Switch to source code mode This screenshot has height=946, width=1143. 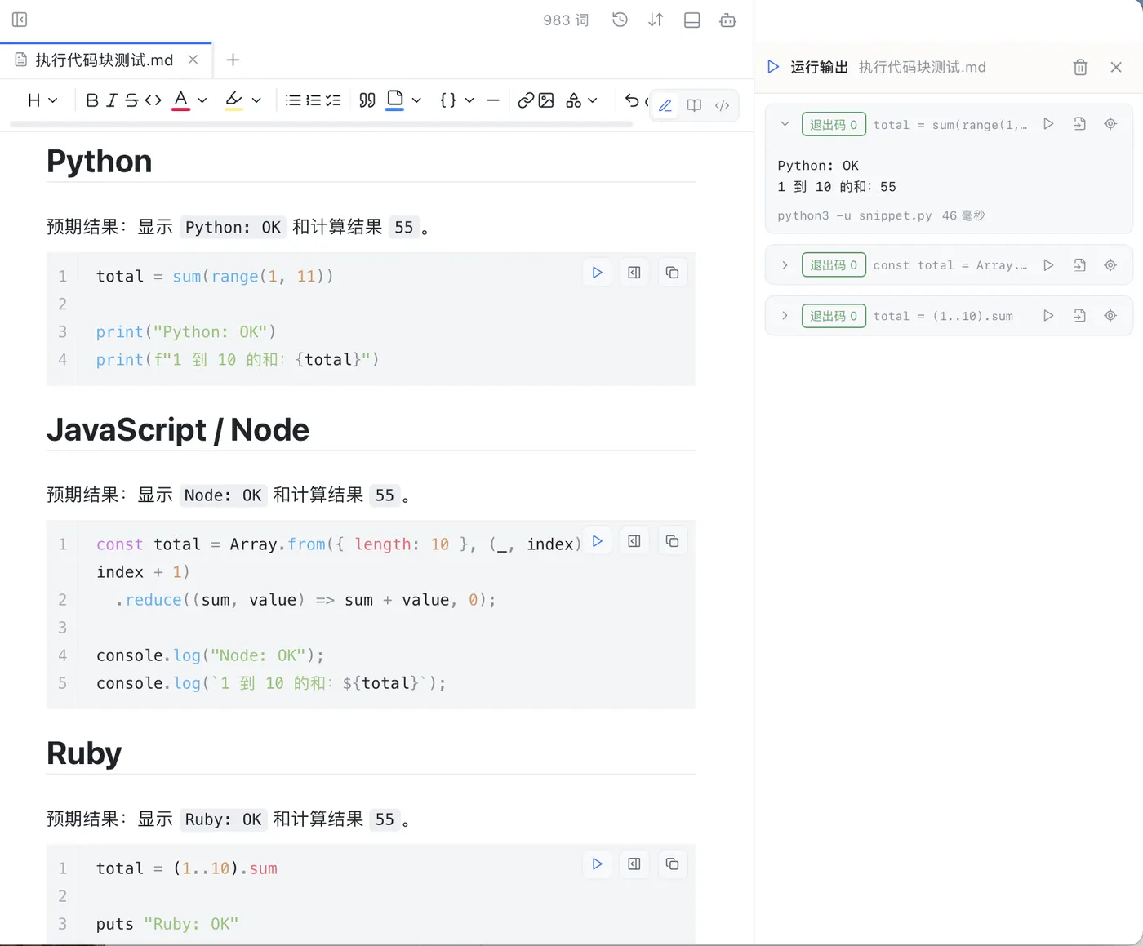click(722, 105)
